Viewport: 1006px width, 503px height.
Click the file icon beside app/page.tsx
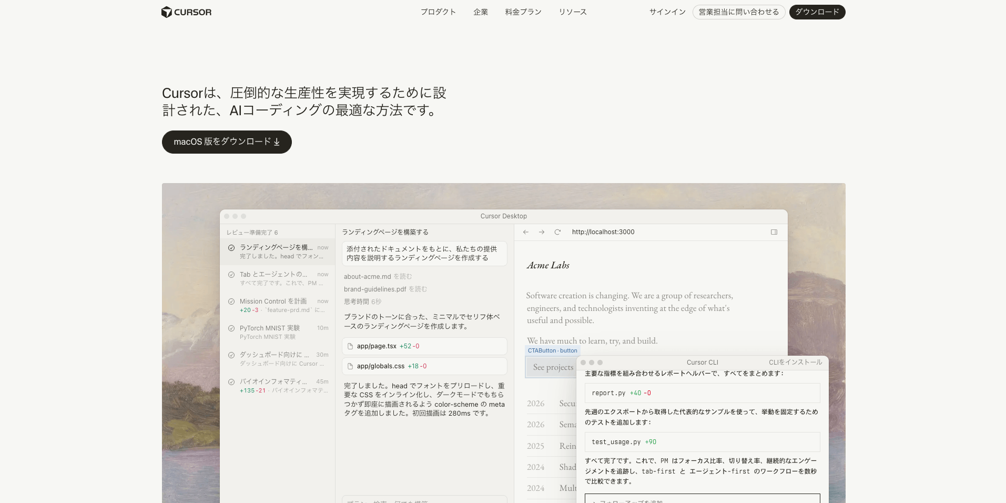[350, 346]
